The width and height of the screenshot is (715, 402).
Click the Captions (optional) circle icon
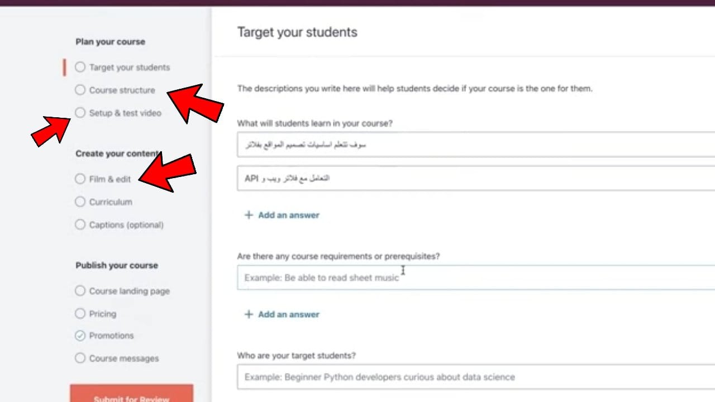[80, 224]
